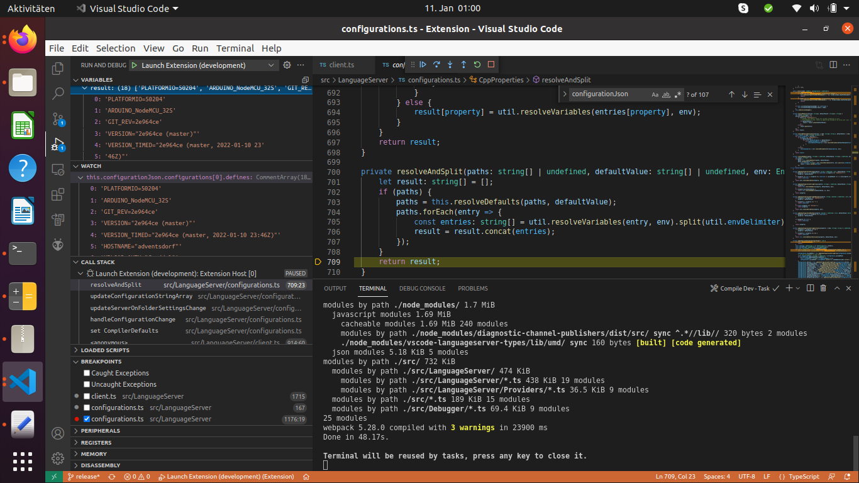Open the Search view in the activity bar
The height and width of the screenshot is (483, 859).
[57, 93]
